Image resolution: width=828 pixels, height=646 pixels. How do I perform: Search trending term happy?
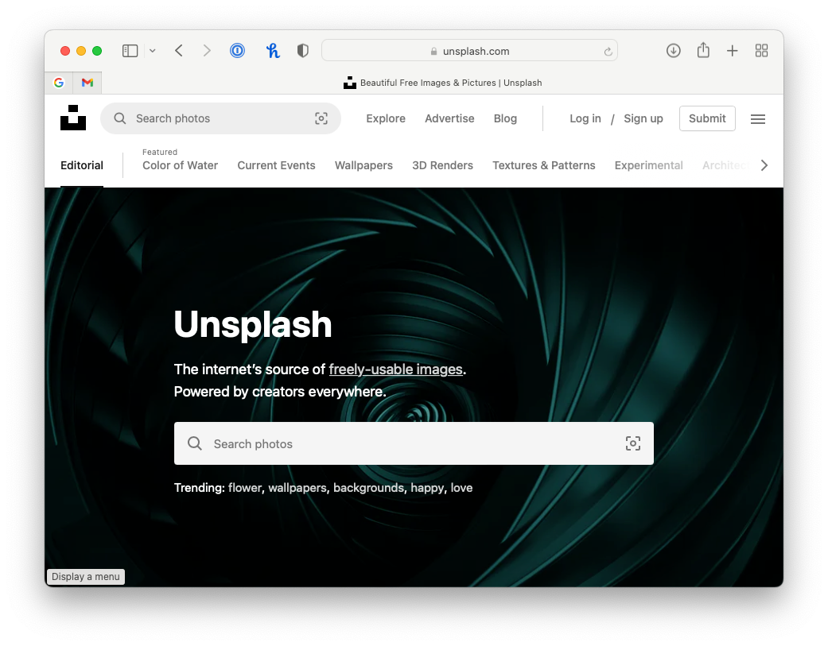(427, 488)
